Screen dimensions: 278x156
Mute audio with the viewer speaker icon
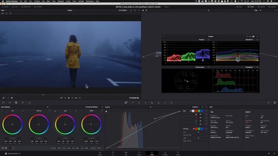[12, 98]
